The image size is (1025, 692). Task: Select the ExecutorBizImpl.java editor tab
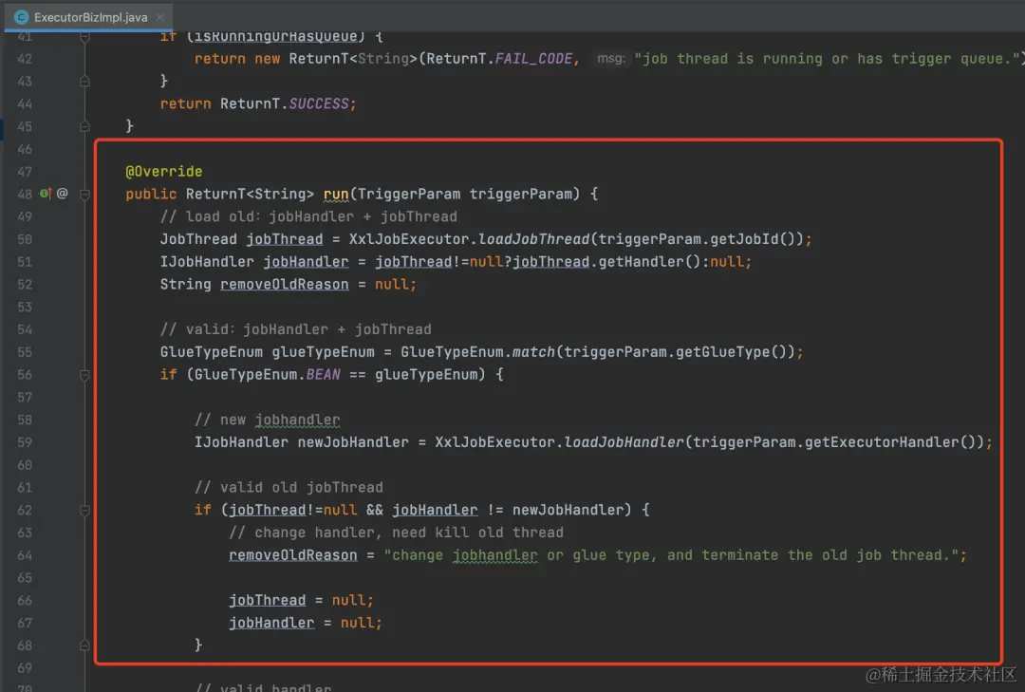(x=88, y=17)
